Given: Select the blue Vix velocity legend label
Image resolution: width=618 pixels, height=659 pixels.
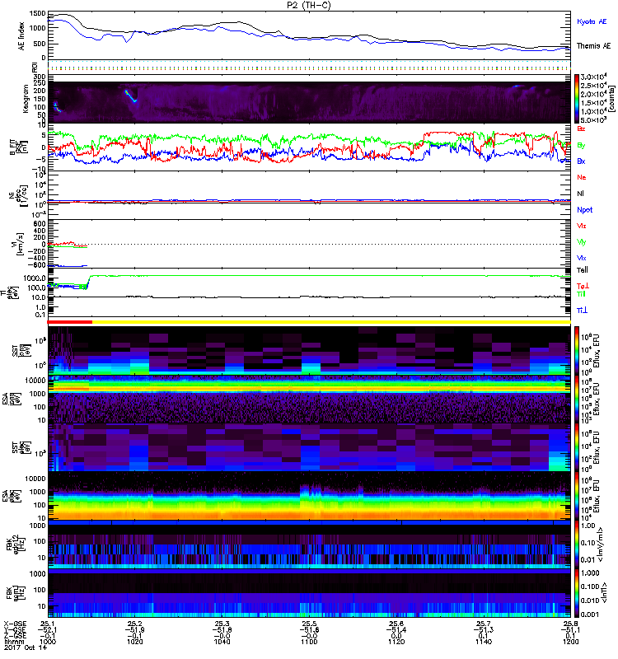Looking at the screenshot, I should pos(582,258).
